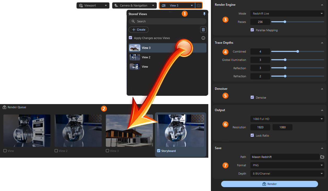Toggle Apply Changes across Views checkbox
Viewport: 328px width, 191px height.
point(130,38)
